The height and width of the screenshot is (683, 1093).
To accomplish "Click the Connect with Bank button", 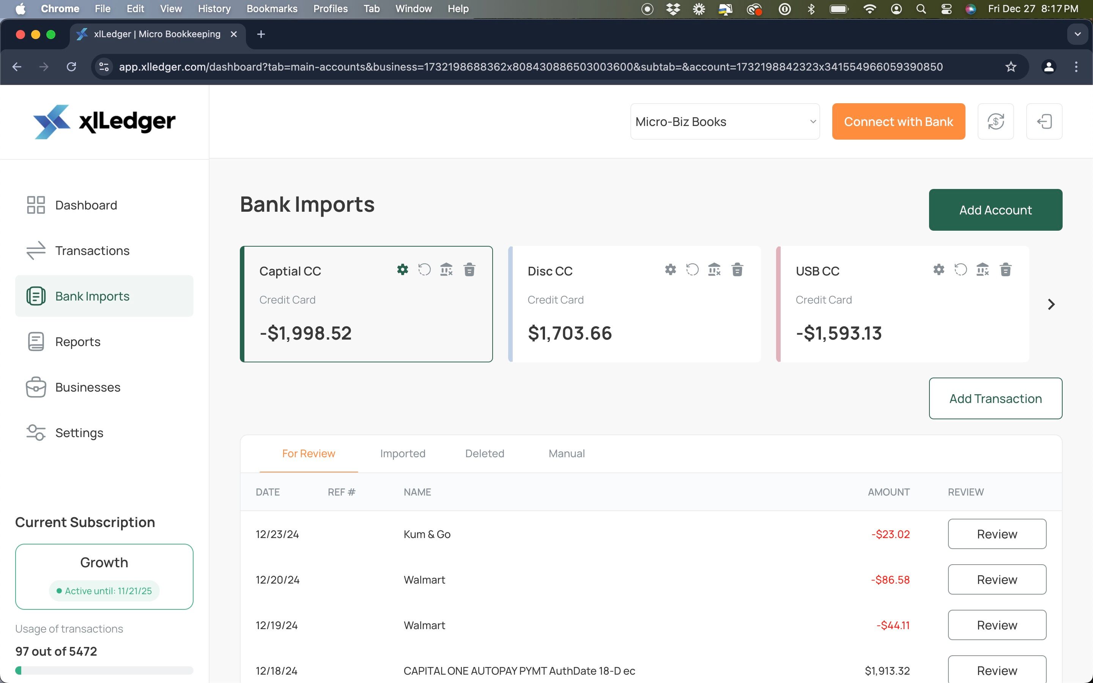I will 898,121.
